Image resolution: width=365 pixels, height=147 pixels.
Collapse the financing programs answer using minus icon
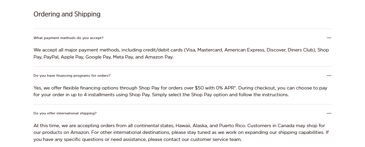[x=329, y=76]
